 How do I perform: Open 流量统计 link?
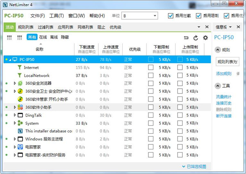pyautogui.click(x=223, y=96)
